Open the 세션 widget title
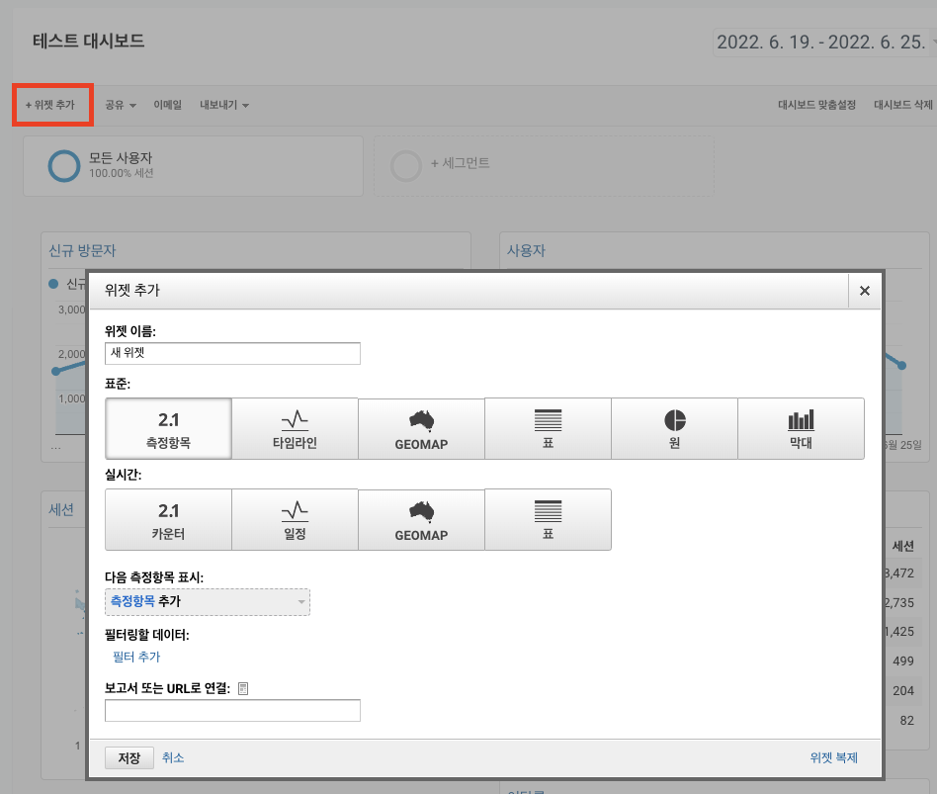Screen dimensions: 937x794 61,509
